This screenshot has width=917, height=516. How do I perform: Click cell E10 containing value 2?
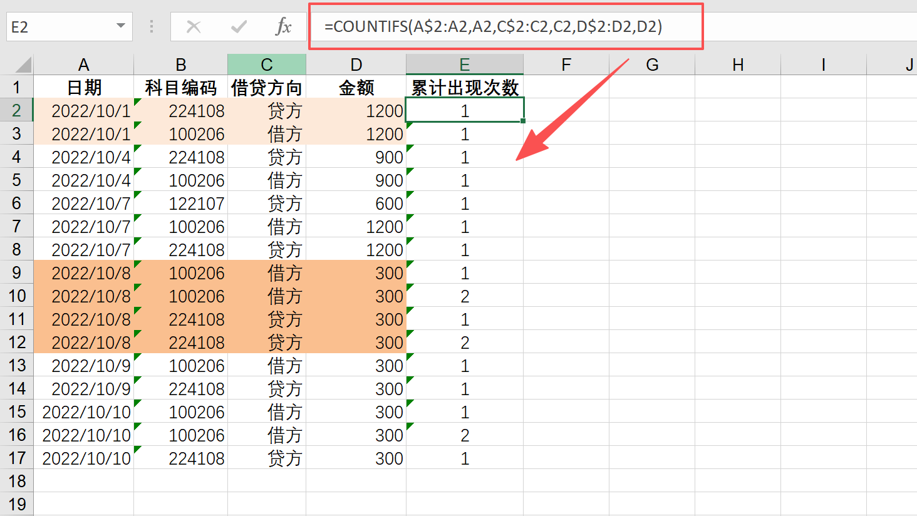pyautogui.click(x=464, y=296)
